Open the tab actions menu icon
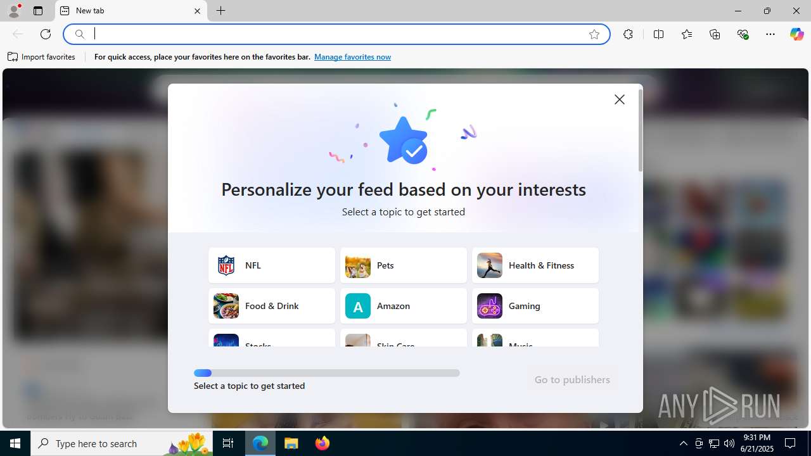This screenshot has height=456, width=811. coord(38,11)
